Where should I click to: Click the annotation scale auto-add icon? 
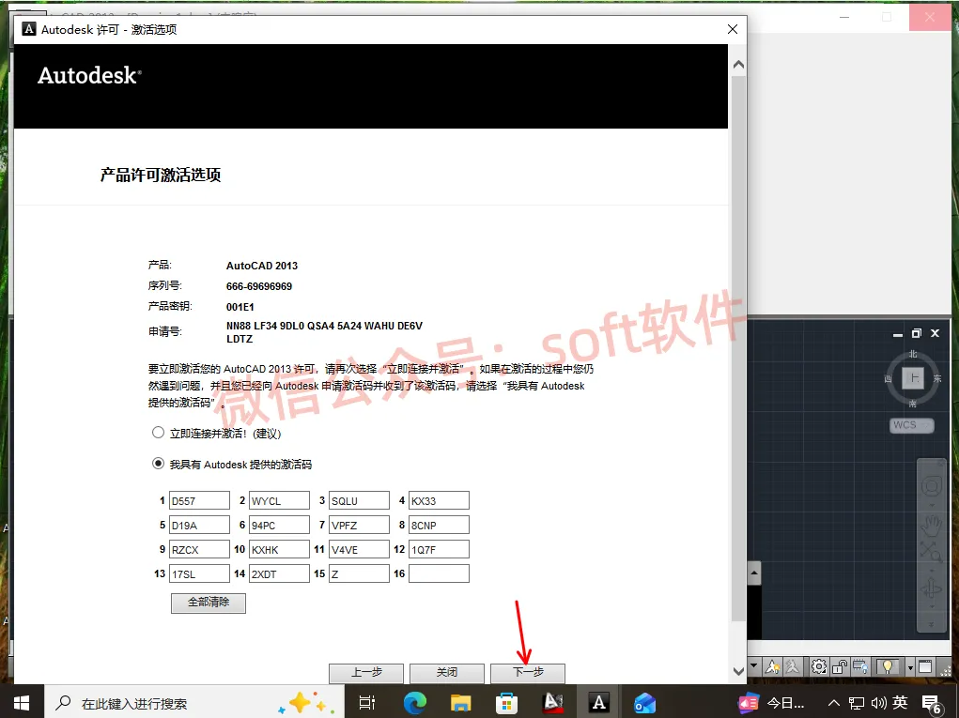click(x=792, y=666)
